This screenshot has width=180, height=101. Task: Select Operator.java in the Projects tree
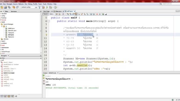pyautogui.click(x=12, y=31)
